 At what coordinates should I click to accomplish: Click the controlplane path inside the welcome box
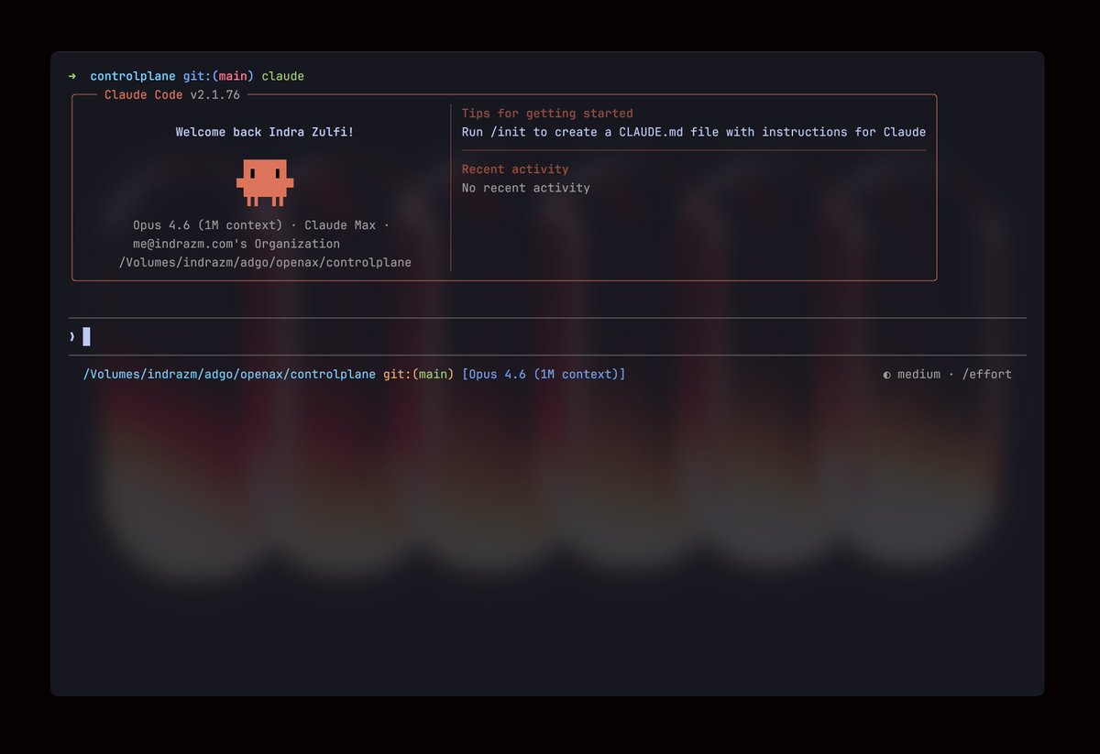click(265, 263)
